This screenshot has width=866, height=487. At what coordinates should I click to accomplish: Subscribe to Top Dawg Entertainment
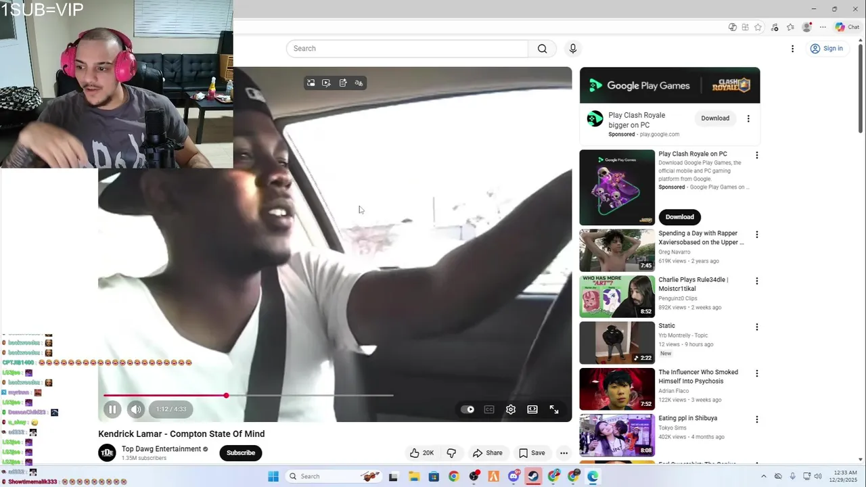tap(240, 453)
